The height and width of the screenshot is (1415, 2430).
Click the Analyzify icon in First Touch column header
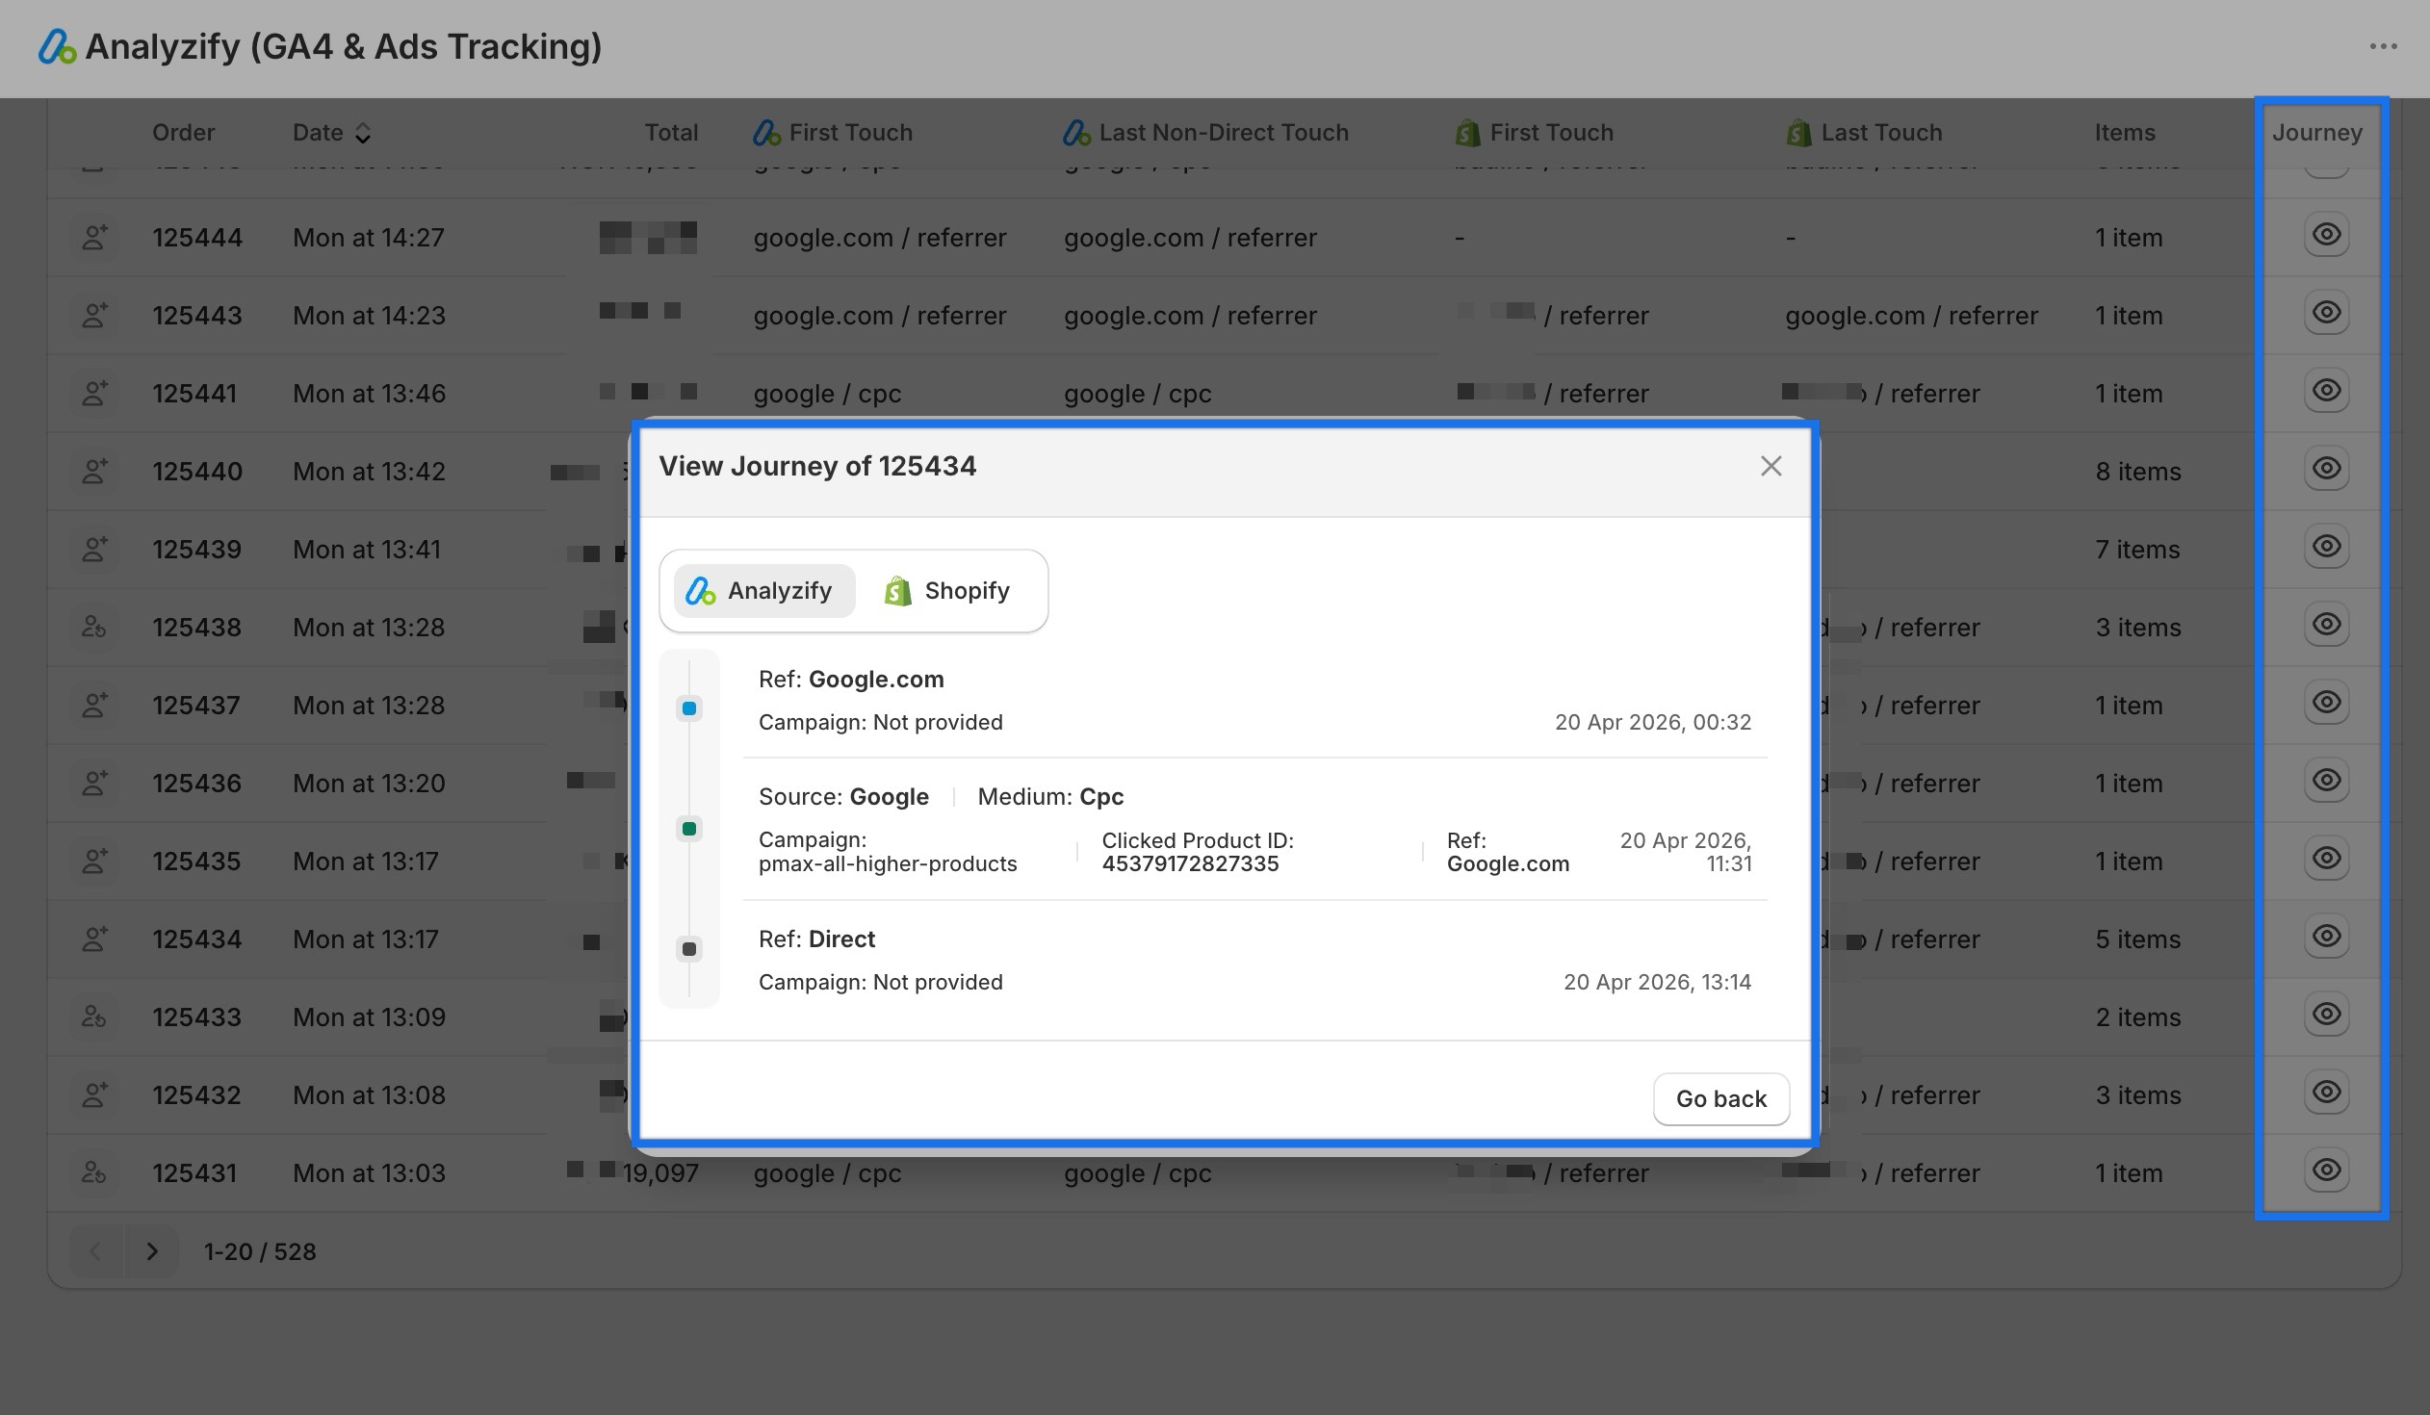[764, 132]
